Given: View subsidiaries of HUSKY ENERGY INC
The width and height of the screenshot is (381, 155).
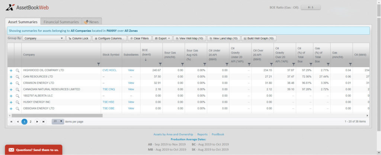Looking at the screenshot, I should pyautogui.click(x=131, y=102).
